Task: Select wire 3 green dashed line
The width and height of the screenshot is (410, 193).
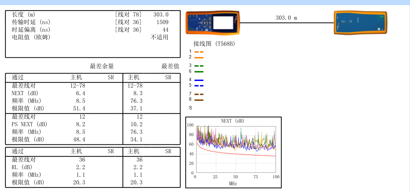Action: 199,66
